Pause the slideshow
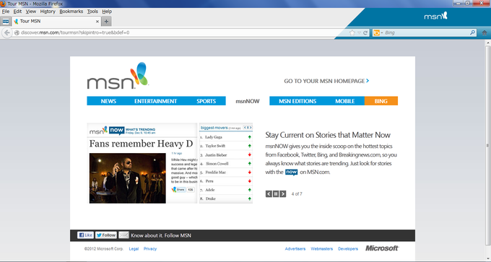The height and width of the screenshot is (262, 491). (276, 194)
